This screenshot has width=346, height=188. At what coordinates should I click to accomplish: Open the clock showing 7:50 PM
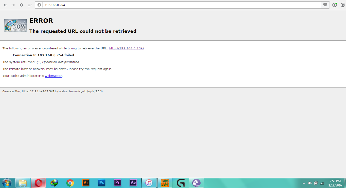tap(335, 183)
